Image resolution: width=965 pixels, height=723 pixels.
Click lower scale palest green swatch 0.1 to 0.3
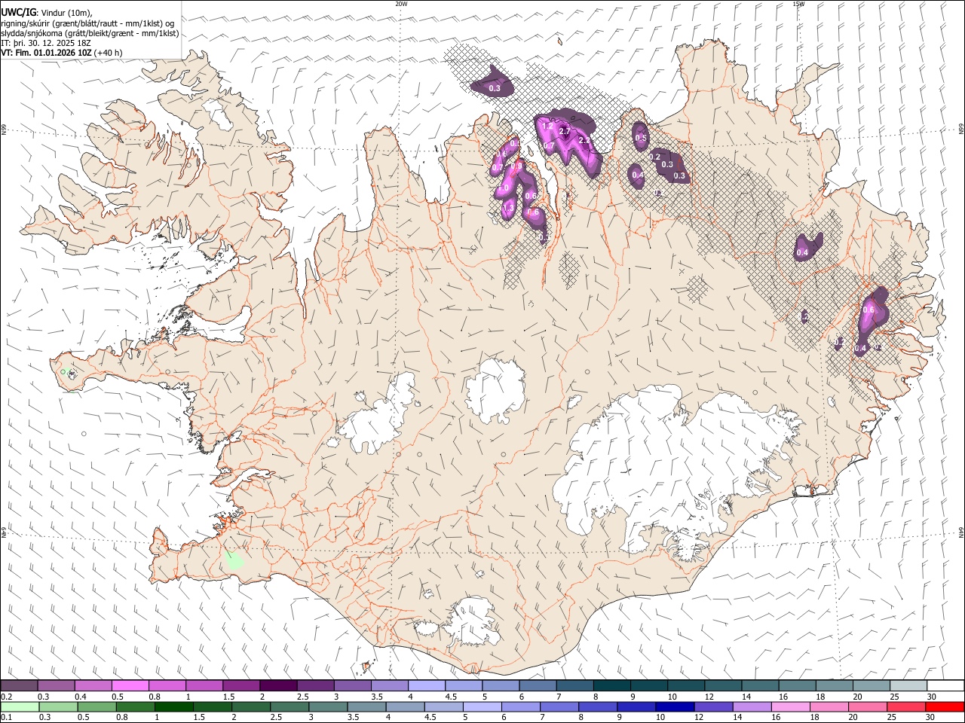pyautogui.click(x=19, y=707)
